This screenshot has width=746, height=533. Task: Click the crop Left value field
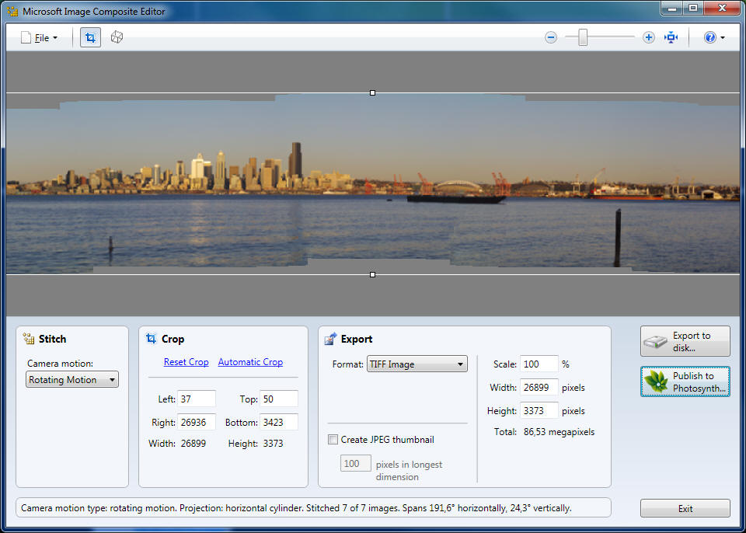click(196, 399)
